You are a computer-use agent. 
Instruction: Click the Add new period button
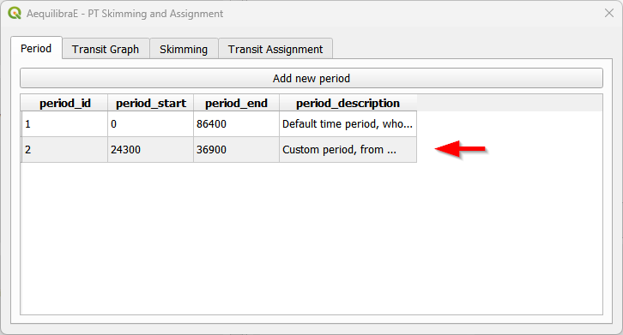tap(311, 78)
